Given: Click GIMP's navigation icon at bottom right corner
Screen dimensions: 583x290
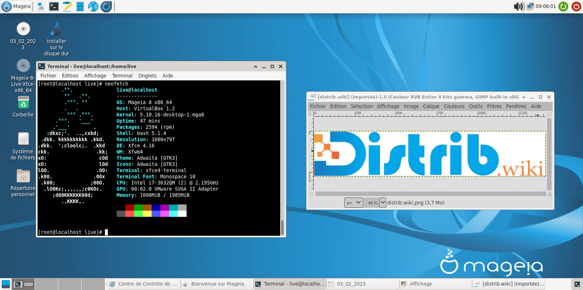Looking at the screenshot, I should pos(550,193).
